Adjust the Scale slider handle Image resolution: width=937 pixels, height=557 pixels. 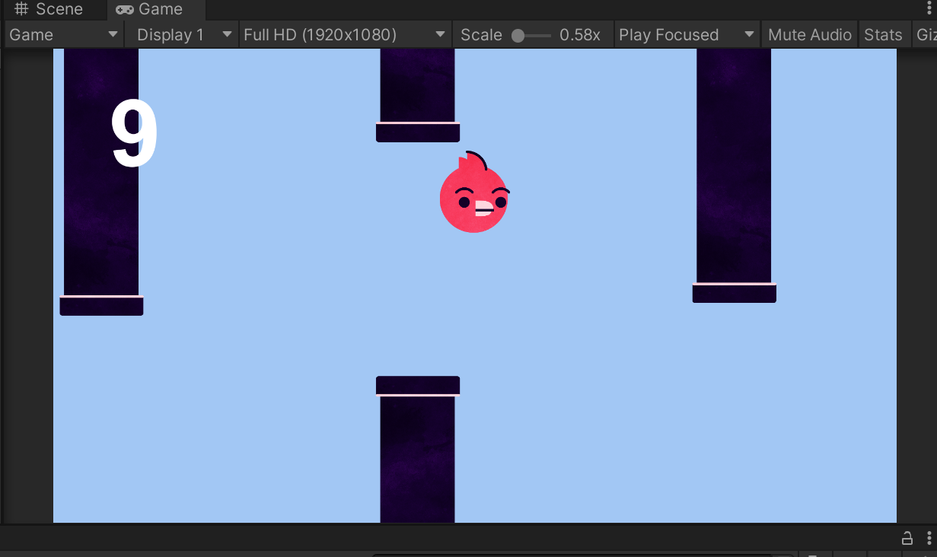pyautogui.click(x=518, y=36)
